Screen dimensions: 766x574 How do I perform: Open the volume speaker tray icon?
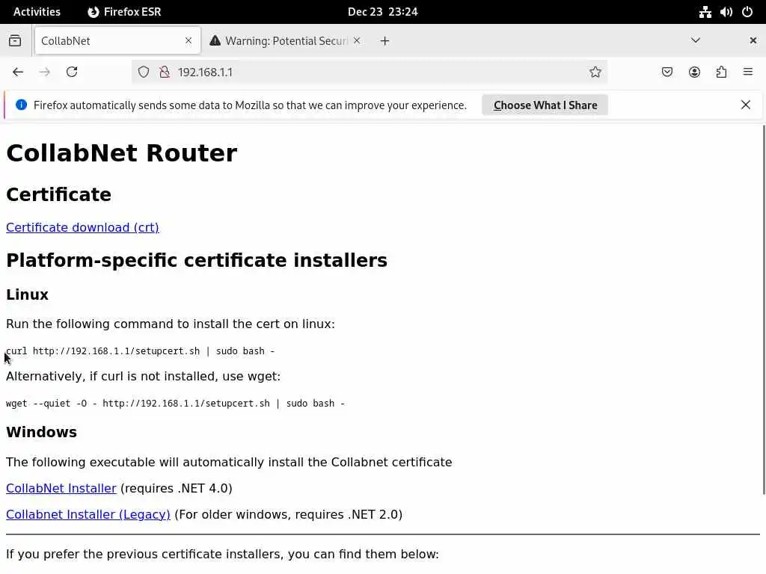(726, 12)
